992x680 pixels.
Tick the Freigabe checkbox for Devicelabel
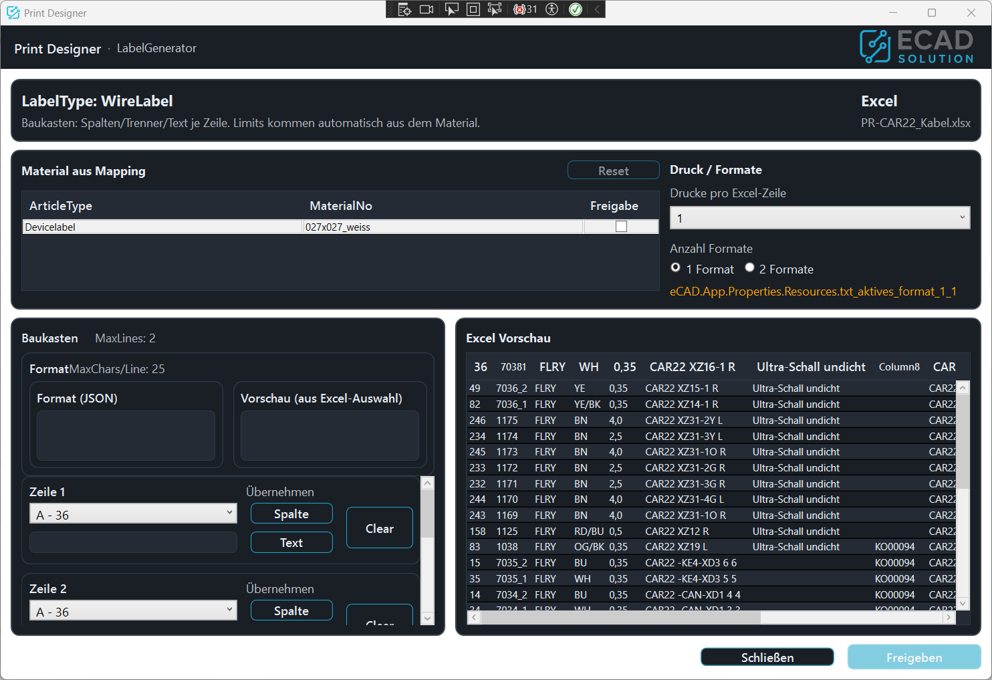[x=621, y=227]
